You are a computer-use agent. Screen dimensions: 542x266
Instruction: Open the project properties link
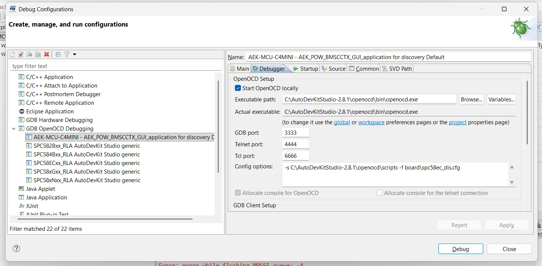tap(457, 122)
